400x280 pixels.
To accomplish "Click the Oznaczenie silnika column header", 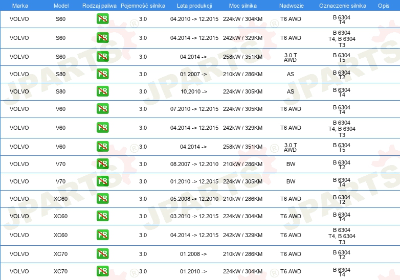I will [343, 6].
